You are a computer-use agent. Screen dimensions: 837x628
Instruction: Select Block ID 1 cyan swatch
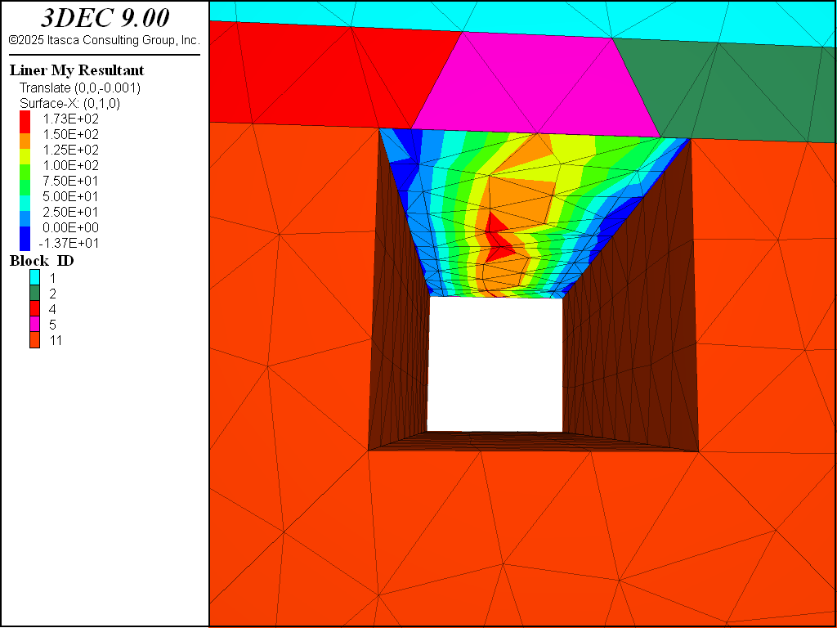tap(34, 277)
